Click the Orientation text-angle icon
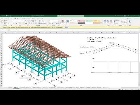Screen dimensions: 140x105 pos(36,21)
